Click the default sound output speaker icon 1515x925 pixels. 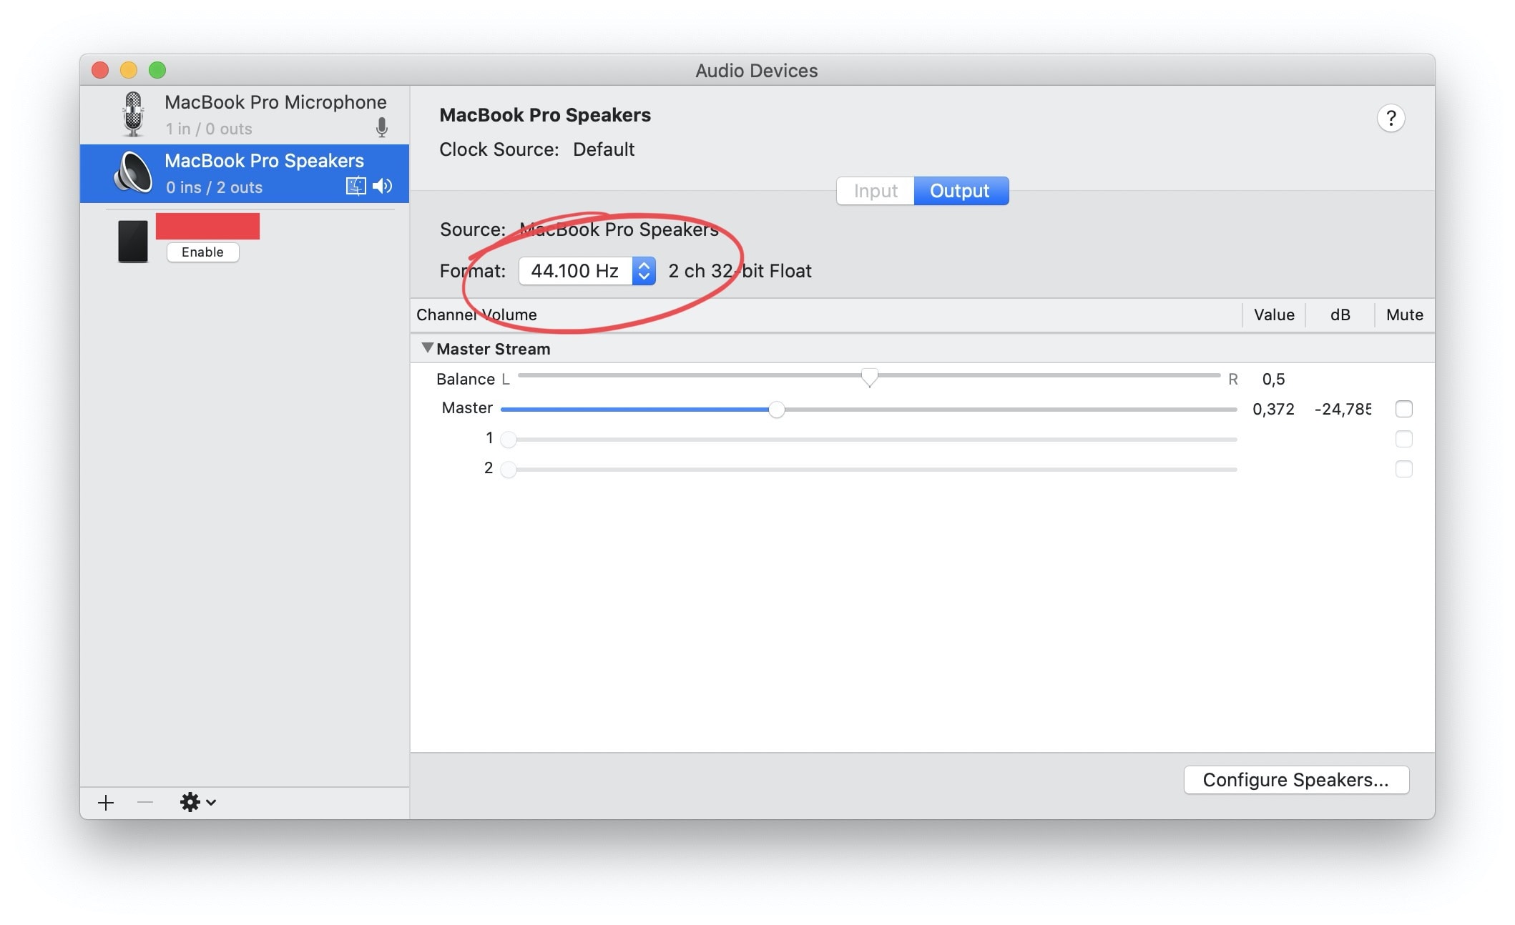tap(383, 187)
